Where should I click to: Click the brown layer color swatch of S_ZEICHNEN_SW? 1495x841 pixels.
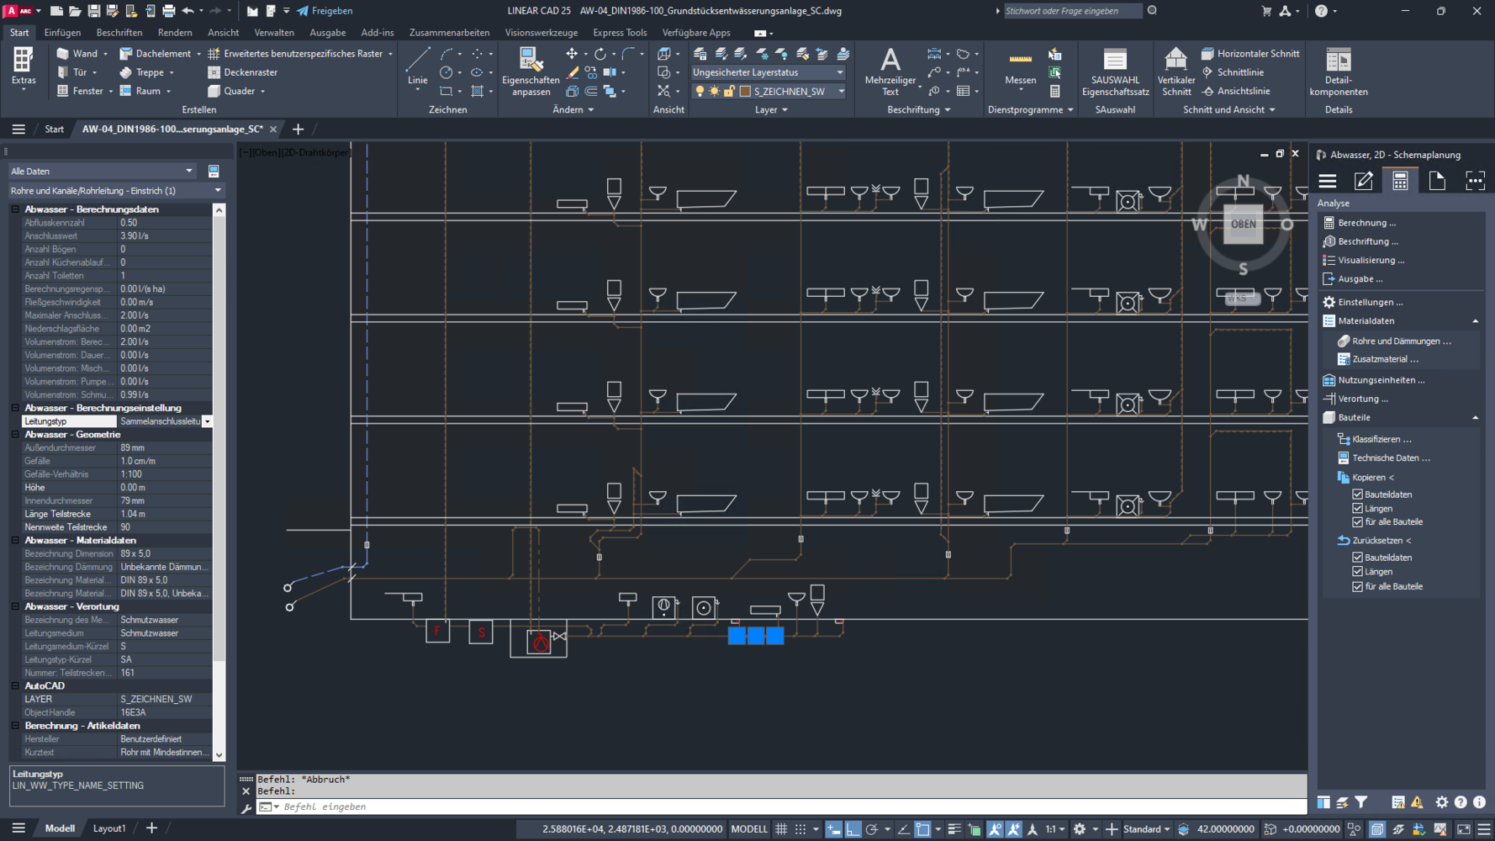click(x=745, y=91)
